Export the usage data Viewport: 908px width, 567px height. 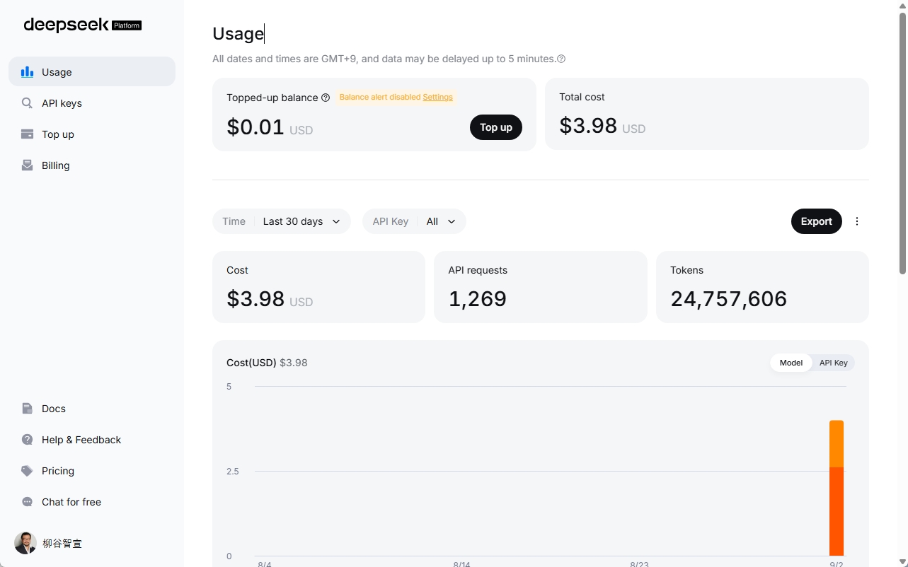(817, 221)
